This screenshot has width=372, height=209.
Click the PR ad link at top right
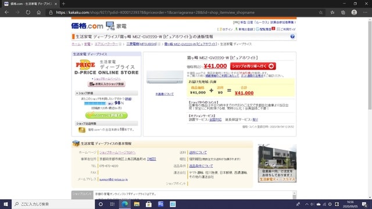(x=268, y=22)
